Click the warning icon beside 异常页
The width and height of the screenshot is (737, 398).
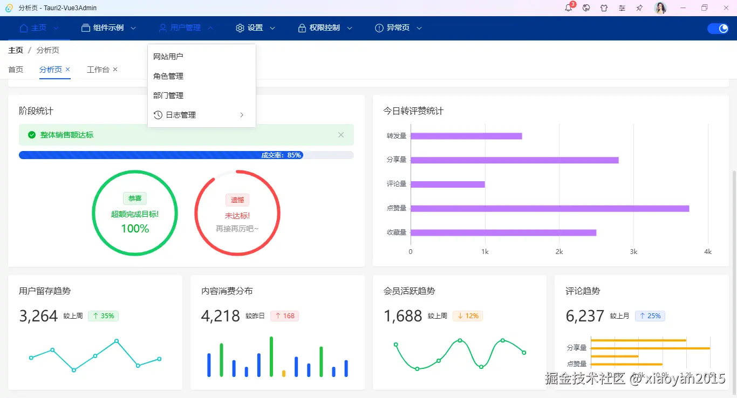click(x=379, y=28)
